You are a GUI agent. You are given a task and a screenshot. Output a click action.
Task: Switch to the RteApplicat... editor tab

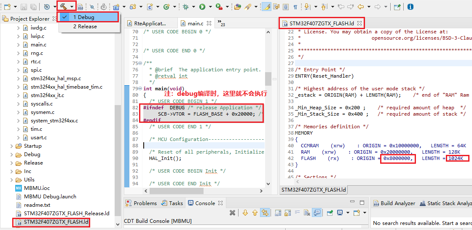(150, 23)
